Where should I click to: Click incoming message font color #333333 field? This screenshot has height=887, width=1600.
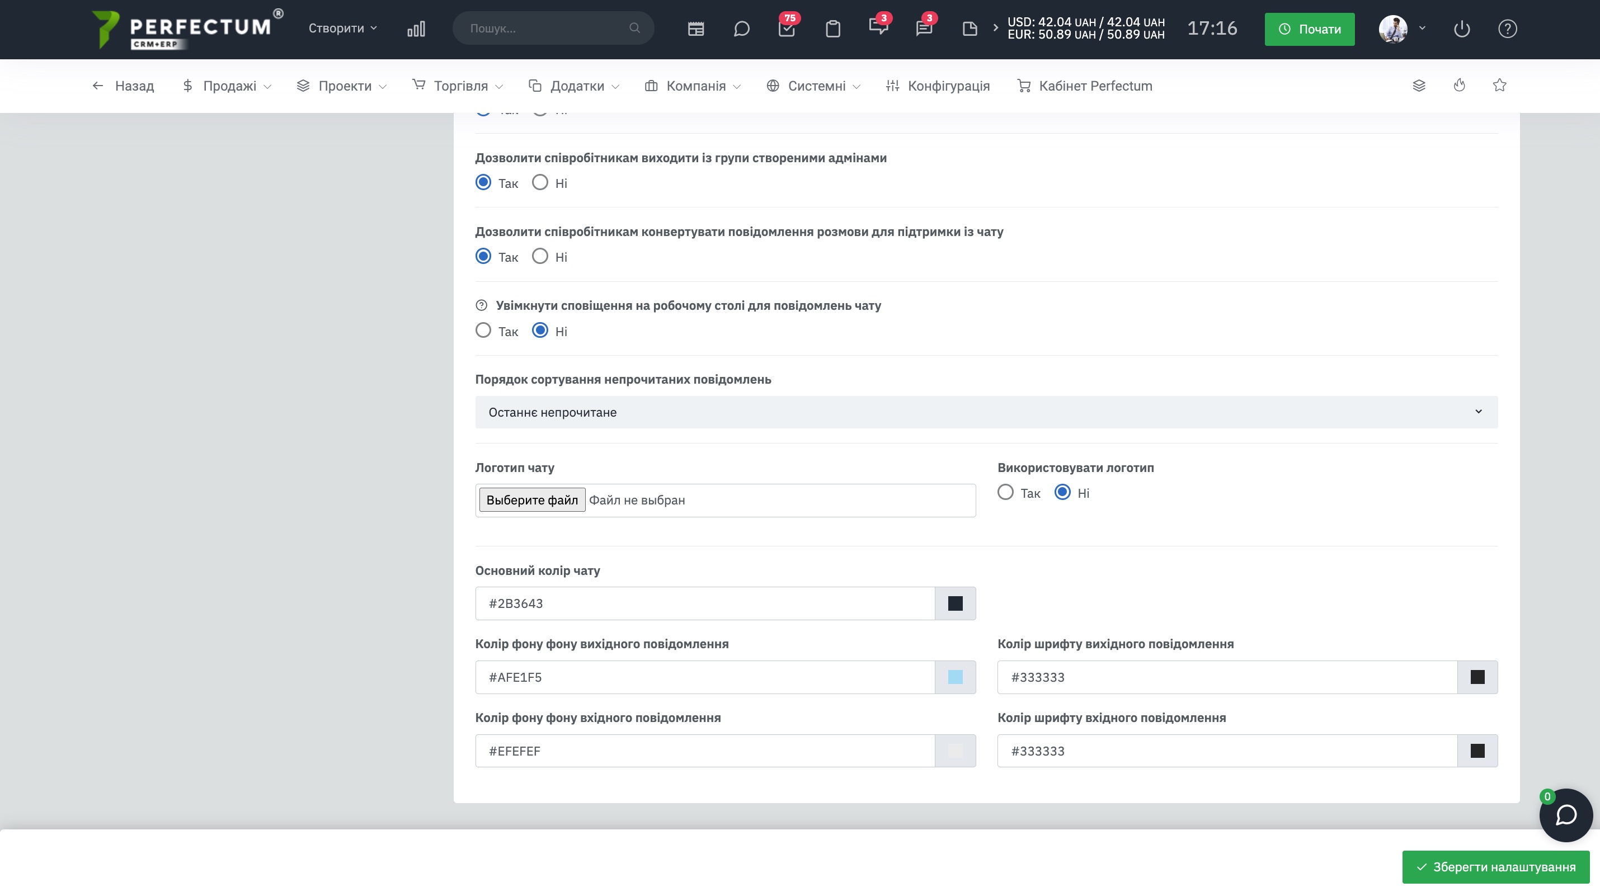click(1227, 751)
